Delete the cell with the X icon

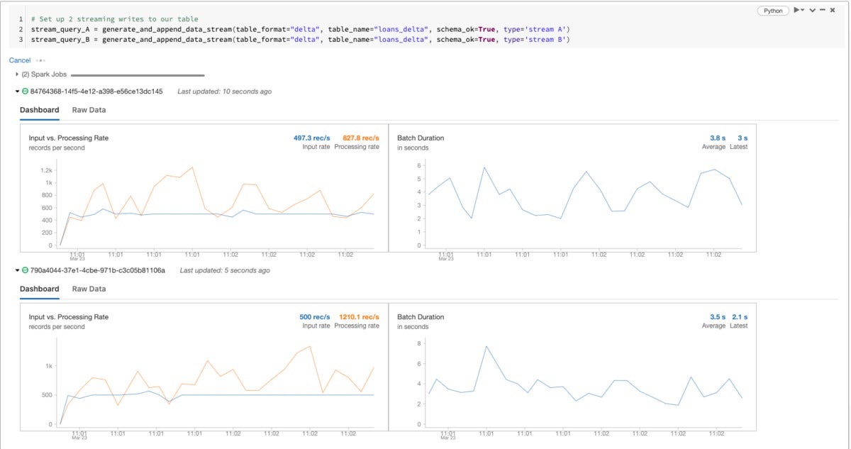click(832, 10)
